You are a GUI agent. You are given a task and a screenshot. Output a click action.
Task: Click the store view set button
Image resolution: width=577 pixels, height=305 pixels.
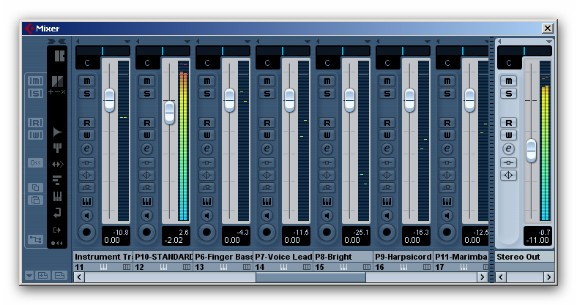(43, 275)
